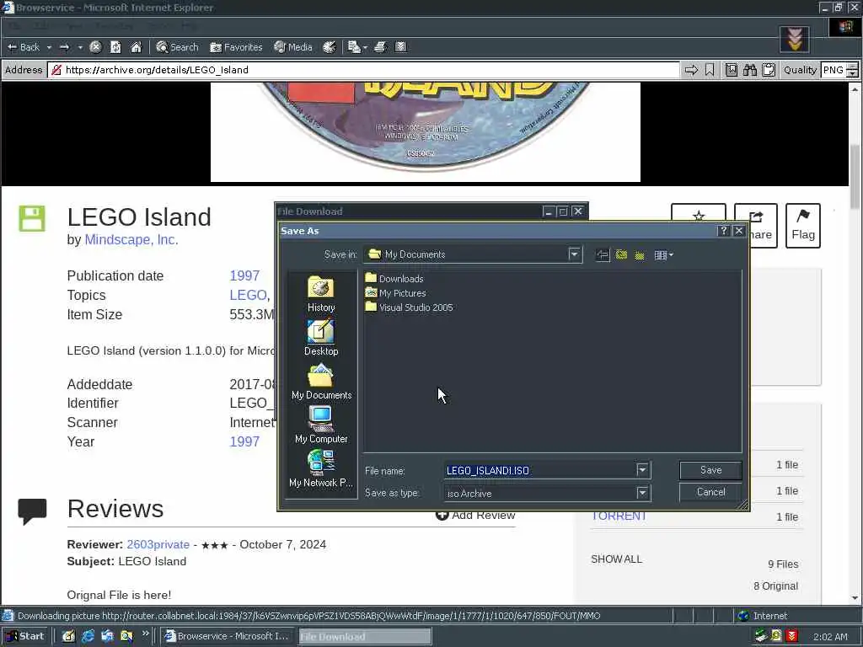Click the Mail toolbar icon

[x=354, y=47]
